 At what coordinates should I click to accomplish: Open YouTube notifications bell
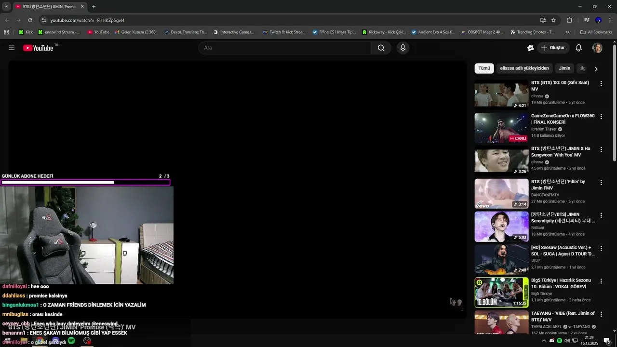579,48
